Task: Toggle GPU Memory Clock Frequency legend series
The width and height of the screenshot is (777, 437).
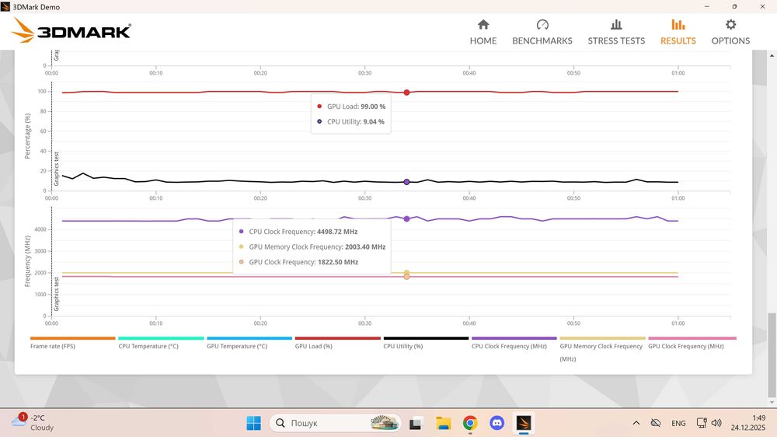Action: 602,348
